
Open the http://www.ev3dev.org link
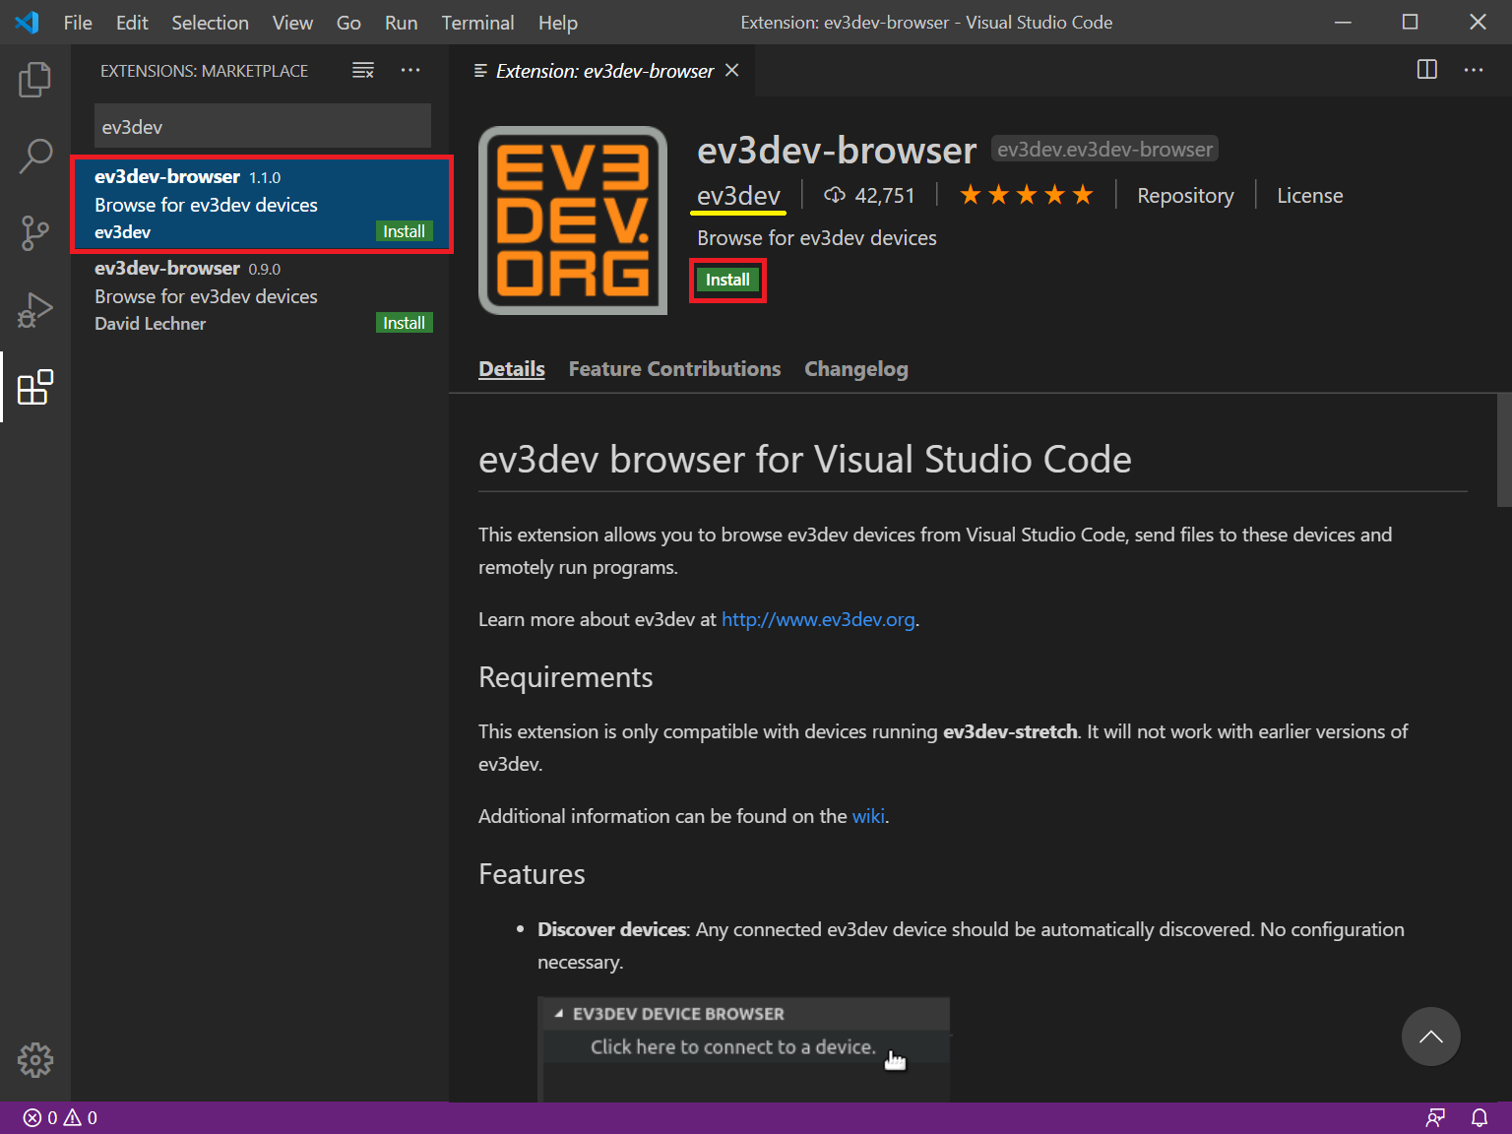[818, 619]
